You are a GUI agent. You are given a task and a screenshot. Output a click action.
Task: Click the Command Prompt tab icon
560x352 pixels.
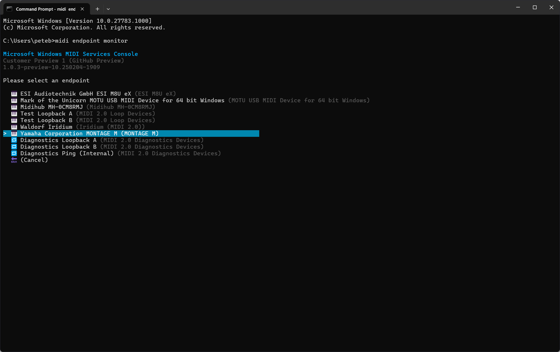pyautogui.click(x=10, y=9)
